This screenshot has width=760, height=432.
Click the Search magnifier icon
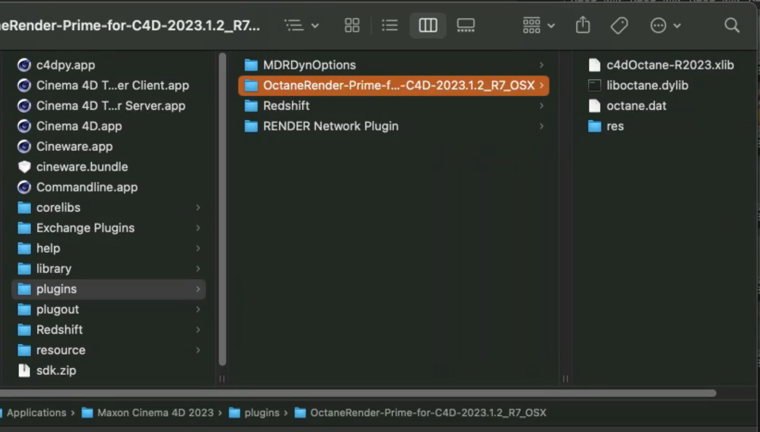[731, 25]
